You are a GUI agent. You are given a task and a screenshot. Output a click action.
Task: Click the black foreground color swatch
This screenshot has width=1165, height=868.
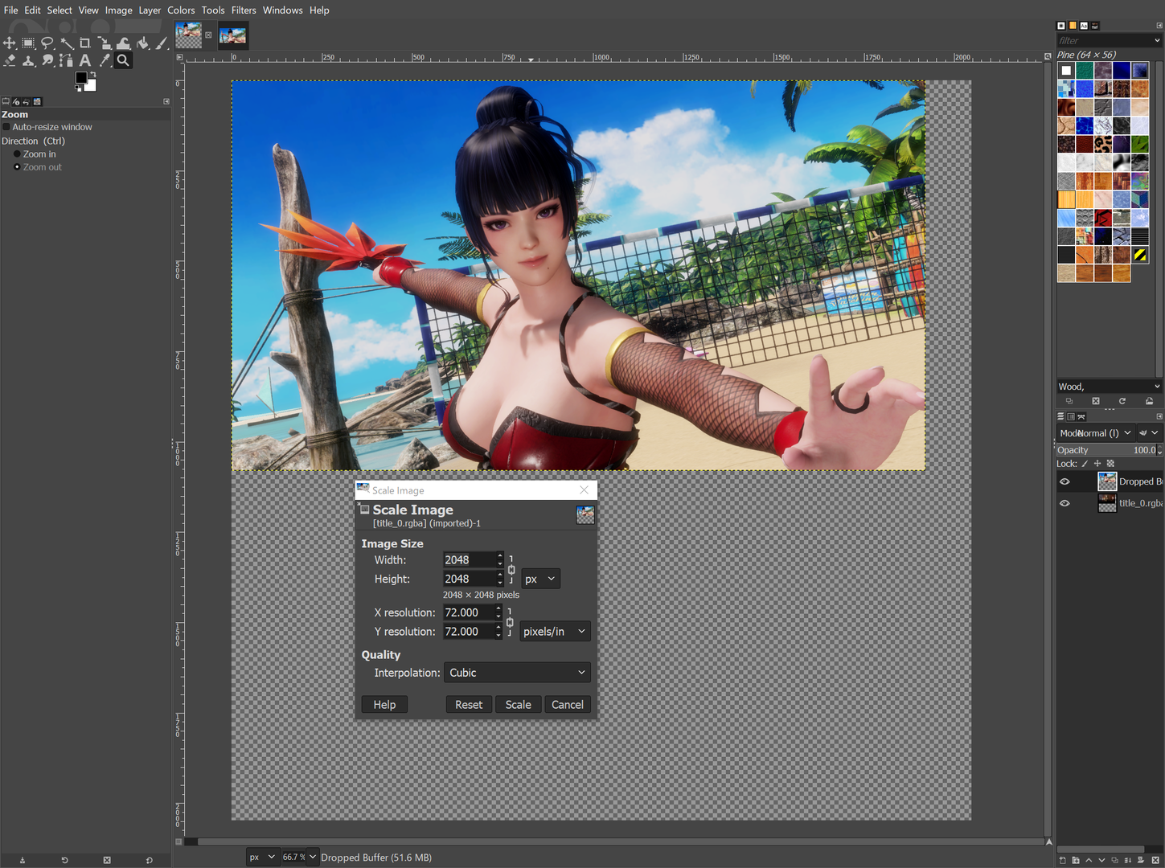tap(80, 78)
